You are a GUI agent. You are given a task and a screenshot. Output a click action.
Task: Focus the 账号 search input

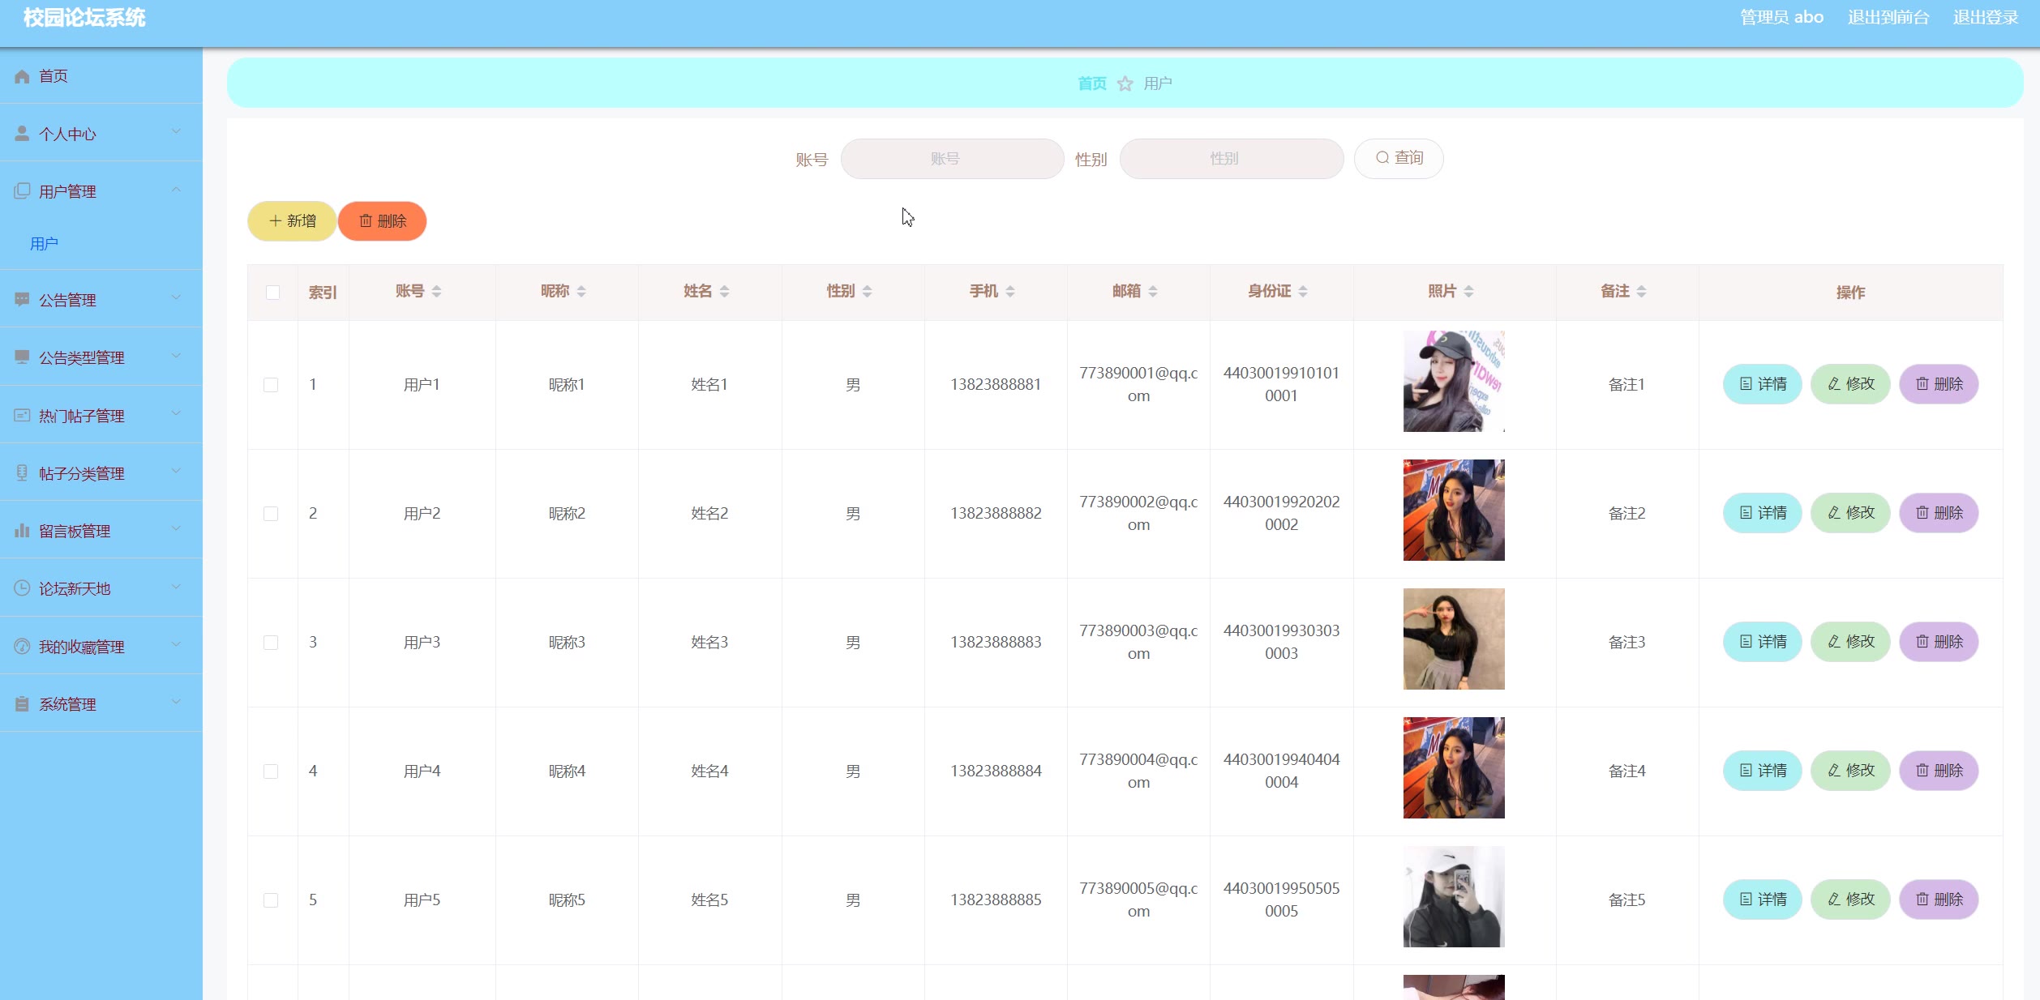pos(952,159)
